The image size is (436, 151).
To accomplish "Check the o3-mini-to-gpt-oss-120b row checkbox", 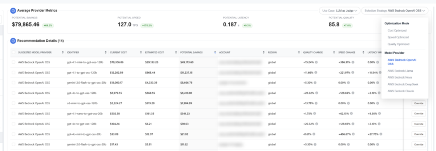I will 14,103.
